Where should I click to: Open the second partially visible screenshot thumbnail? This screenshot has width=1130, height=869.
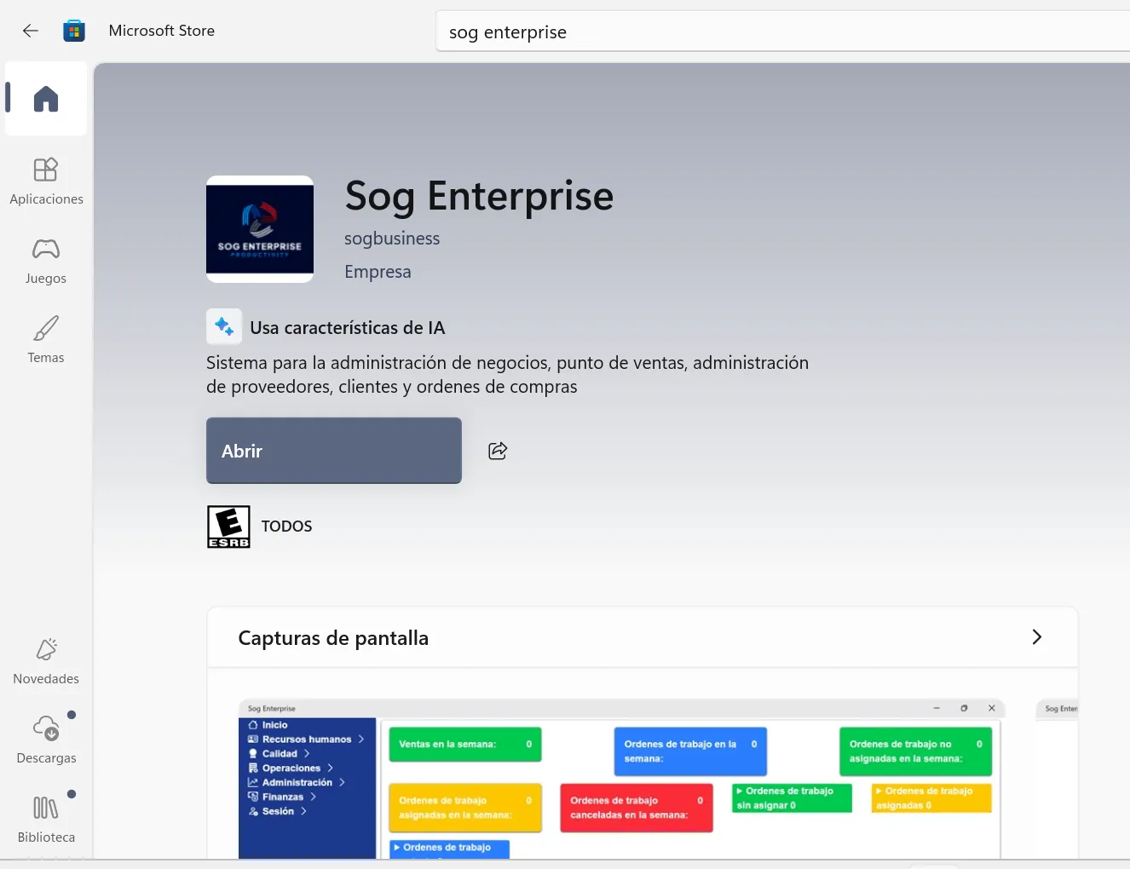pos(1057,779)
